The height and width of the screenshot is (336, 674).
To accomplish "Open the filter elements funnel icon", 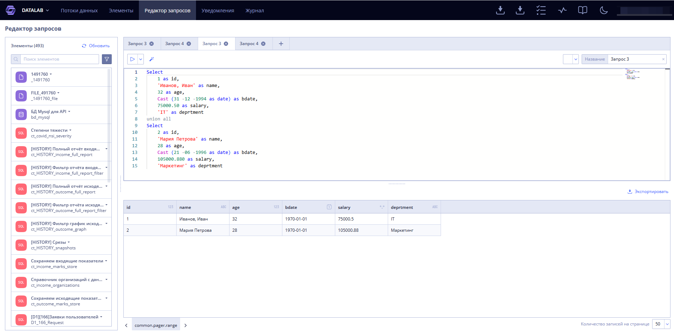I will (107, 59).
